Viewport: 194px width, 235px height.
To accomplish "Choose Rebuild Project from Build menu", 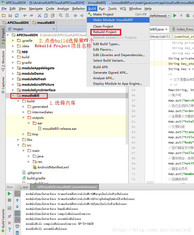I will (x=105, y=32).
